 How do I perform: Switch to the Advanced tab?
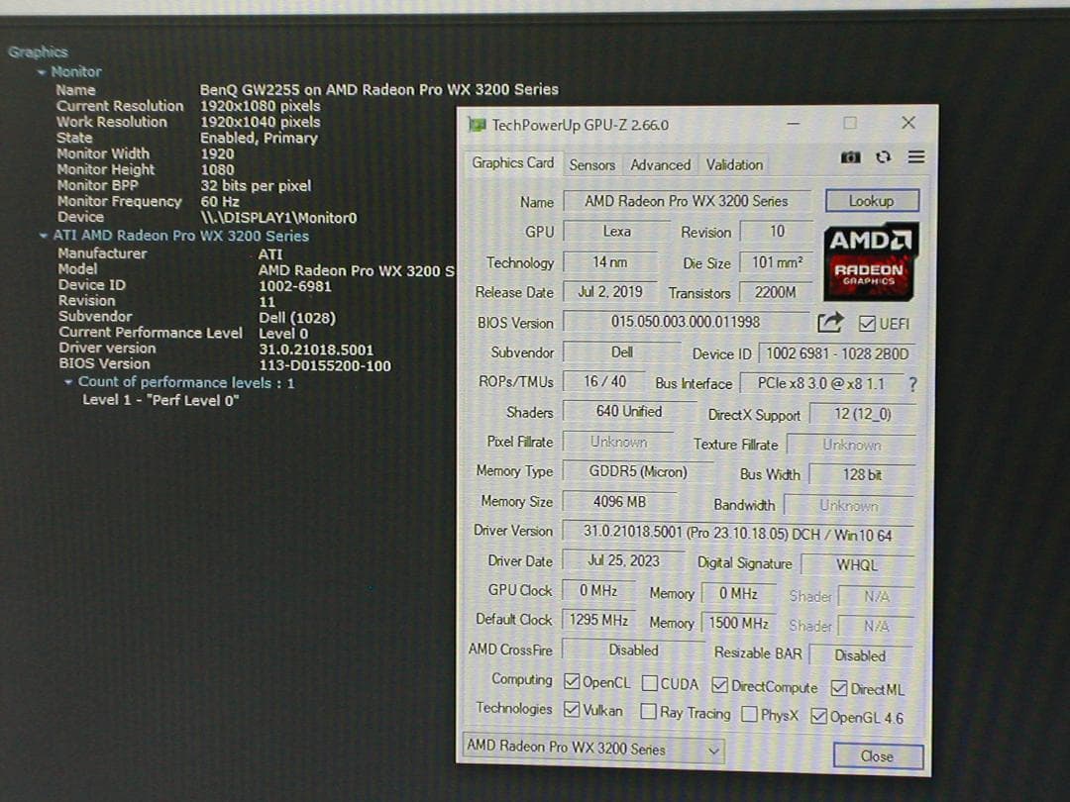(x=660, y=165)
